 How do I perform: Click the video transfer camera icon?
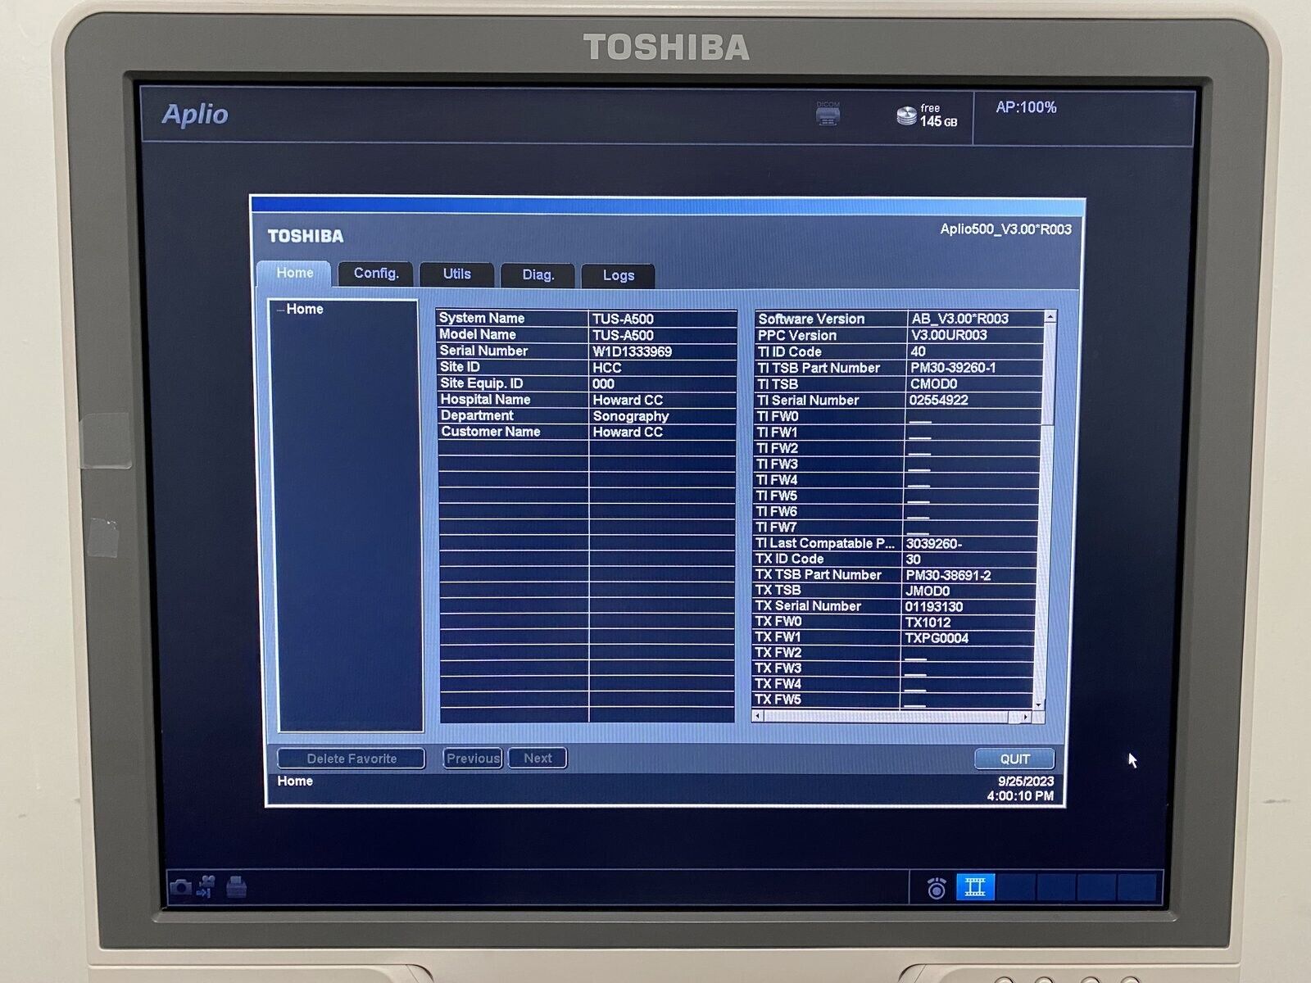206,886
